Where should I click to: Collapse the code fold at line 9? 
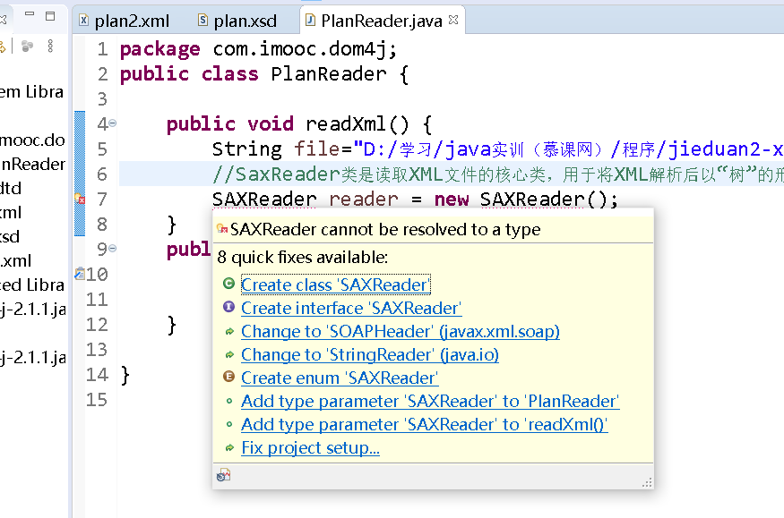click(x=113, y=249)
